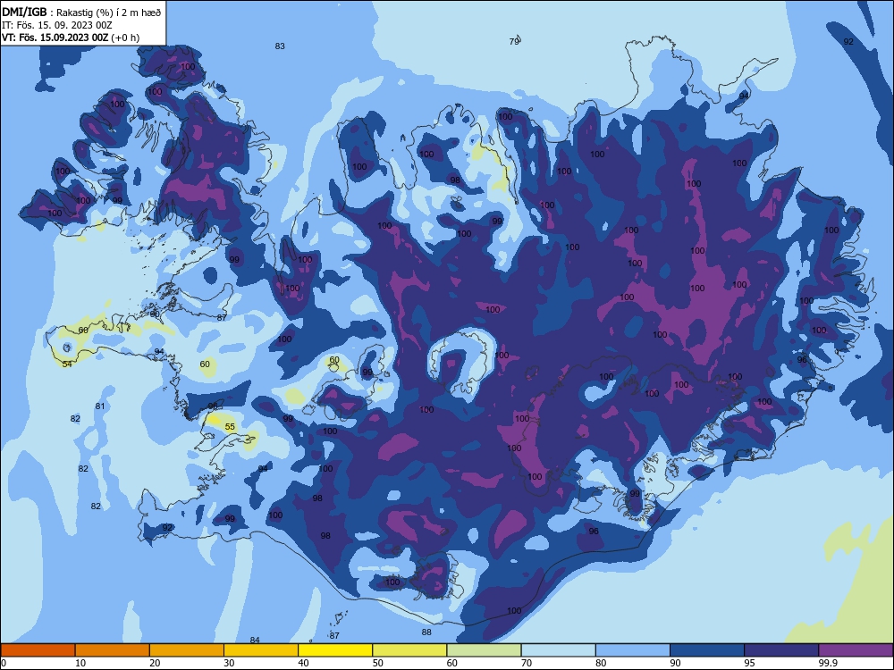Screen dimensions: 894x670
Task: Choose the 50–60 pale yellow legend swatch
Action: [410, 650]
